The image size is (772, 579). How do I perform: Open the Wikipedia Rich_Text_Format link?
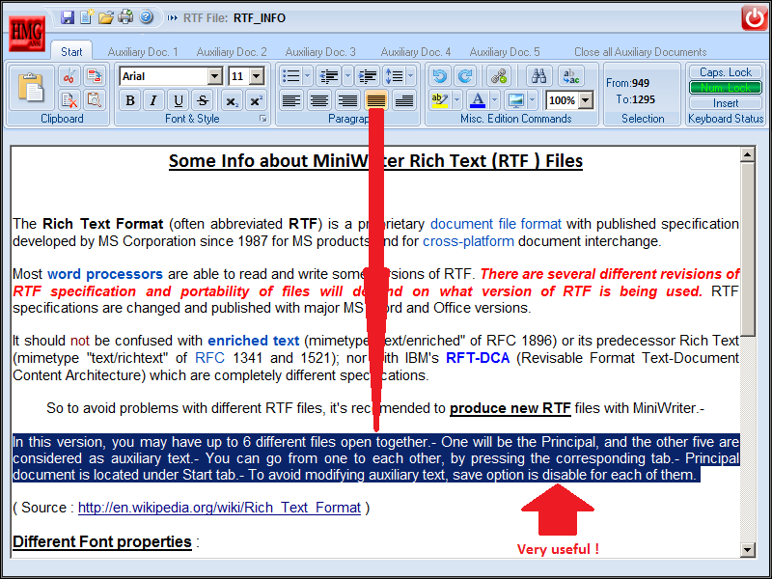point(220,508)
